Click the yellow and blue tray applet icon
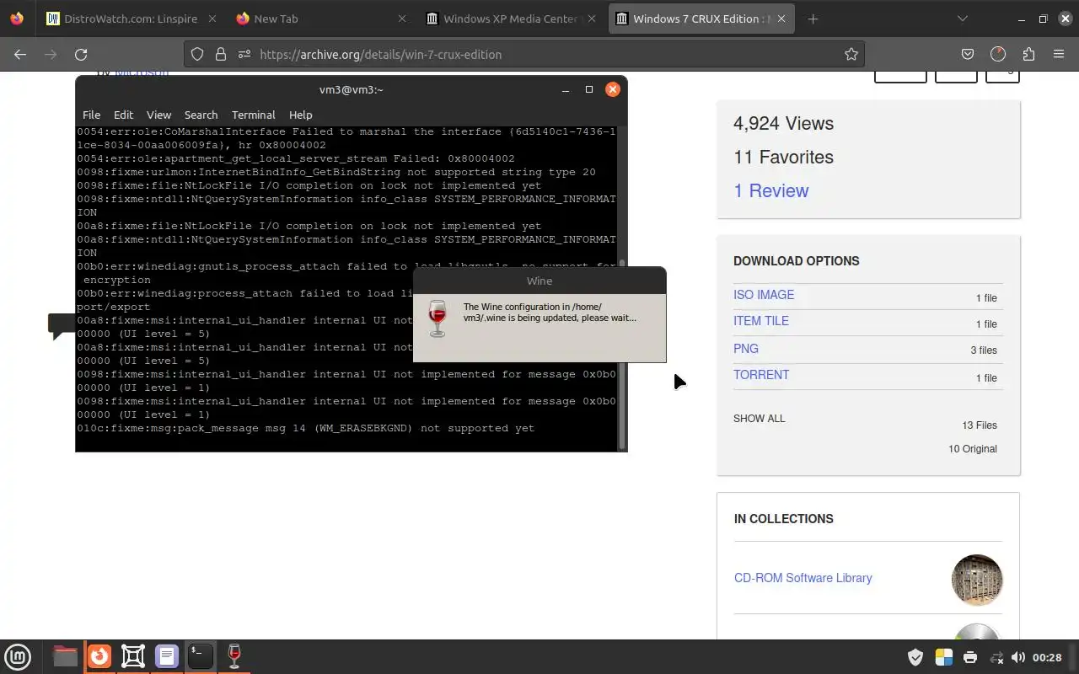1079x674 pixels. coord(943,657)
